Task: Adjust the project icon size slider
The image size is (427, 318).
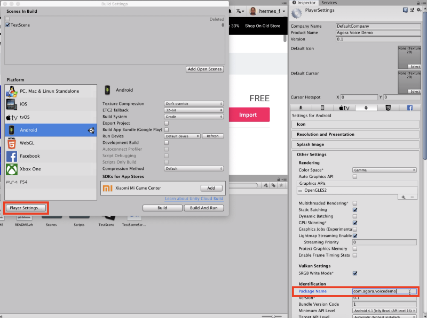Action: point(273,316)
